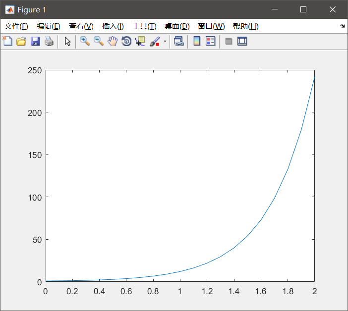Open the 桌面(D) menu
Screen dimensions: 348x311
(177, 26)
